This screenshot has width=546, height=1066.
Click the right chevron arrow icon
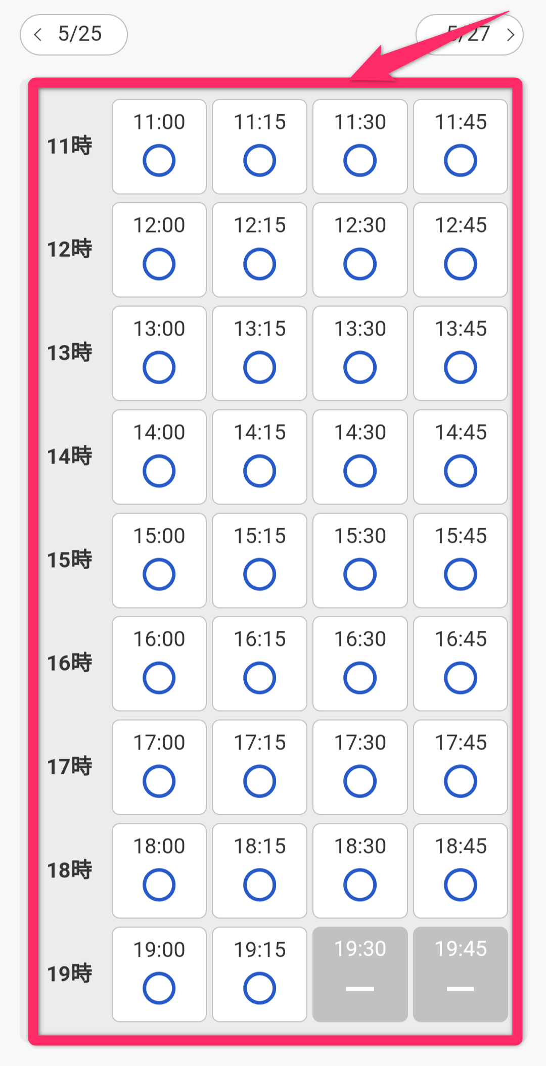(x=511, y=34)
